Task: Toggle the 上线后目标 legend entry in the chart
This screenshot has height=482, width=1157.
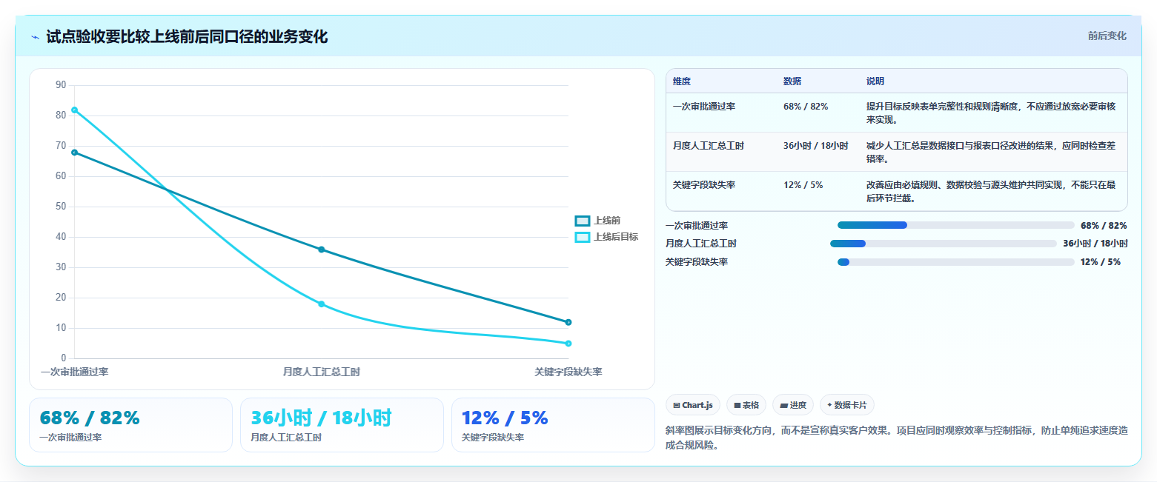Action: click(606, 237)
